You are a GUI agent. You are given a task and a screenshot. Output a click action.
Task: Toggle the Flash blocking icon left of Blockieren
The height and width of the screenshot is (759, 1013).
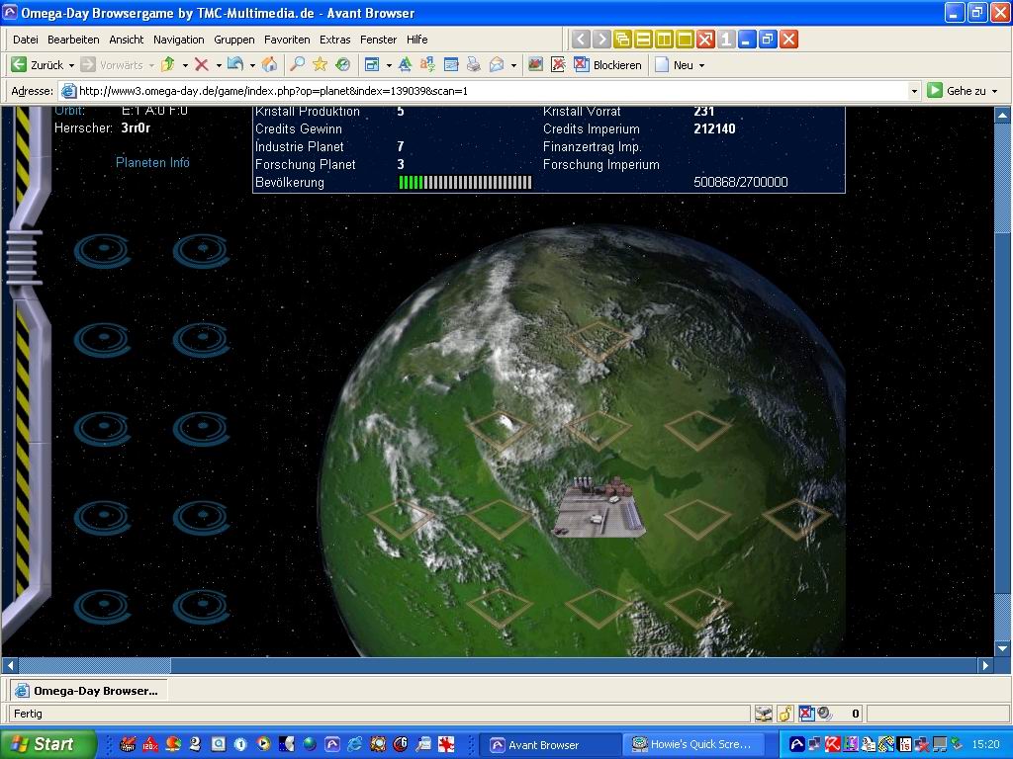[558, 64]
